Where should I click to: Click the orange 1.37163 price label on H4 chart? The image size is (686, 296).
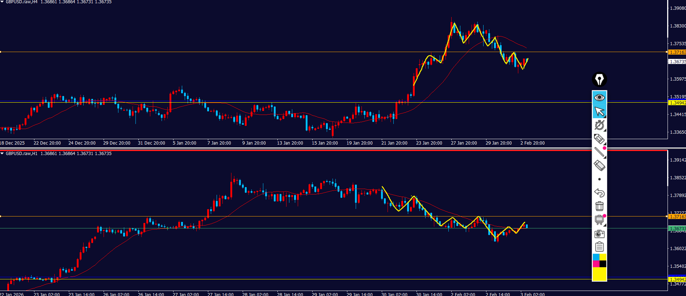[677, 52]
